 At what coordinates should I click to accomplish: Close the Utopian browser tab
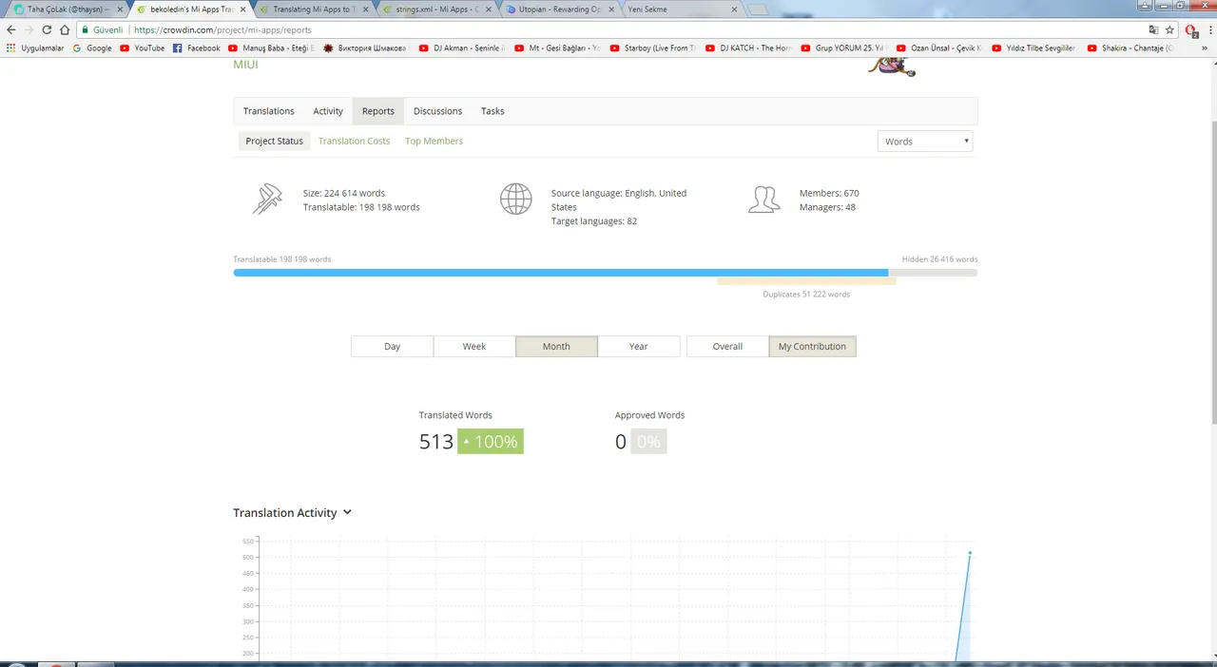[x=610, y=10]
